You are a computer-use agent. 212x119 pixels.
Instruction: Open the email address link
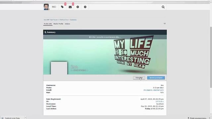pos(153,90)
